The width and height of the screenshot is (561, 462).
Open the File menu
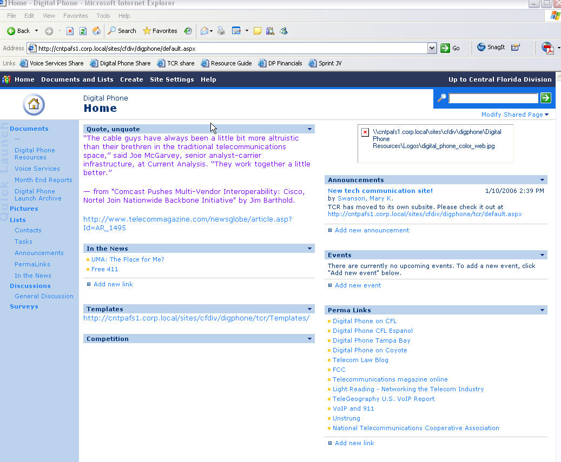point(11,16)
